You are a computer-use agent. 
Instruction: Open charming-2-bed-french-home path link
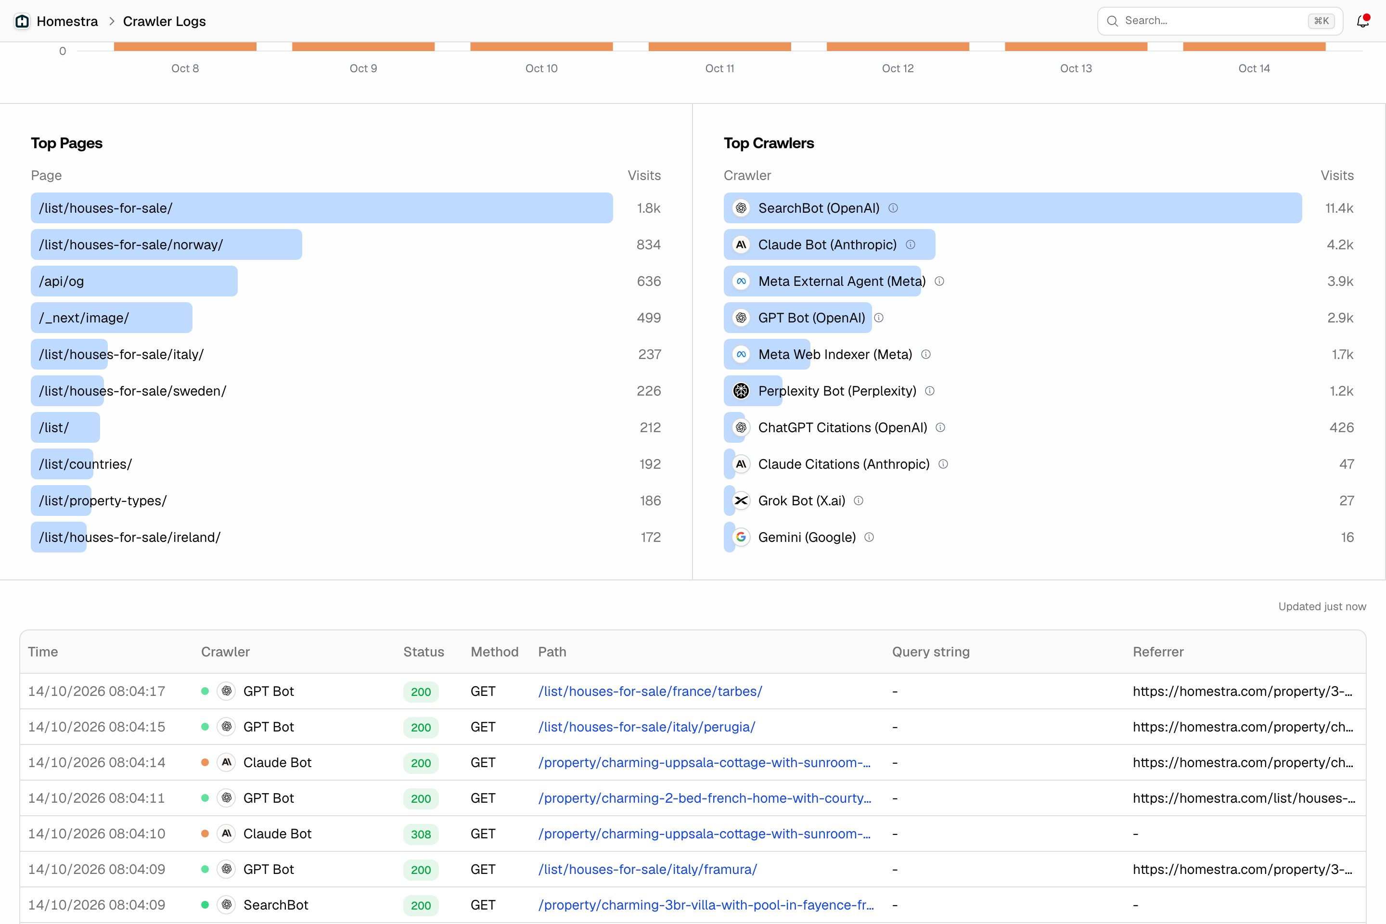click(x=705, y=798)
